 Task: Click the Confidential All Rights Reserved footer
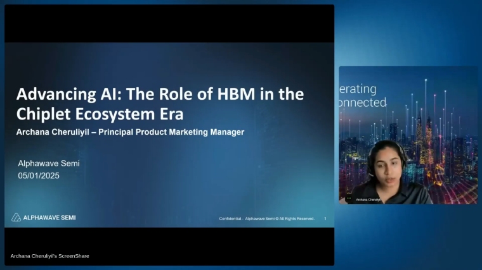click(266, 219)
